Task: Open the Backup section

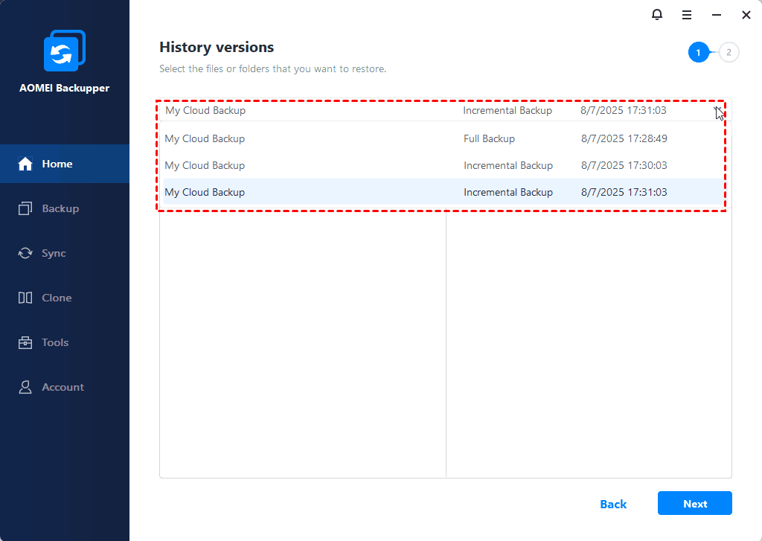Action: (65, 208)
